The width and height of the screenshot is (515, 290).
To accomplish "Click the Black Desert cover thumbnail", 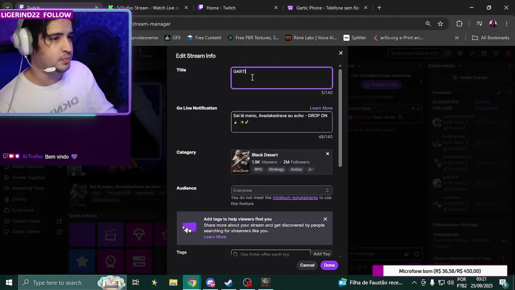I will (241, 162).
